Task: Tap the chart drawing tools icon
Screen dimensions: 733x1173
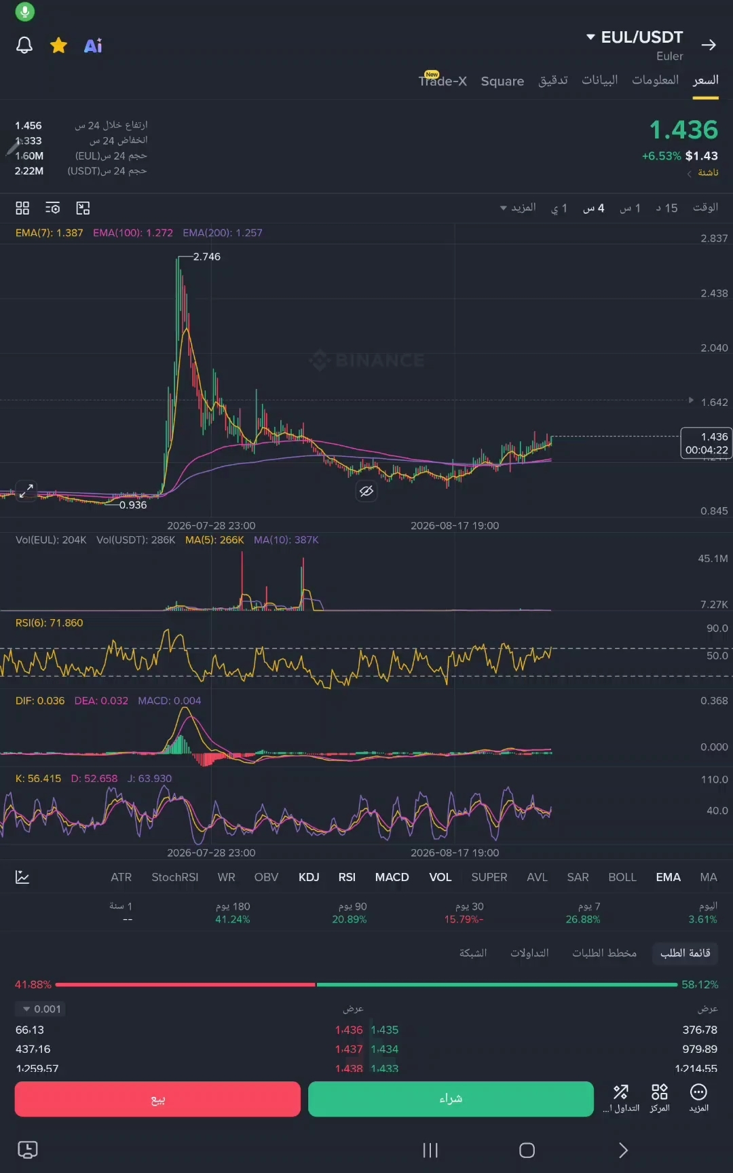Action: 83,208
